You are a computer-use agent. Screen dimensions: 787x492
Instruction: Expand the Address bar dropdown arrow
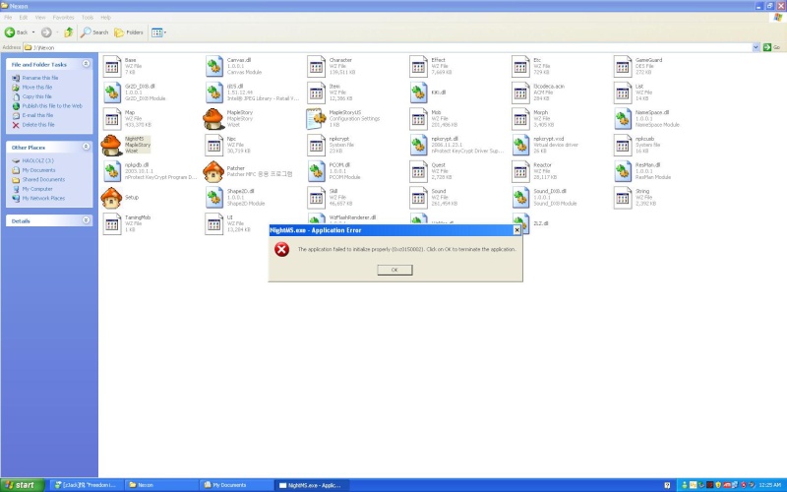(756, 47)
